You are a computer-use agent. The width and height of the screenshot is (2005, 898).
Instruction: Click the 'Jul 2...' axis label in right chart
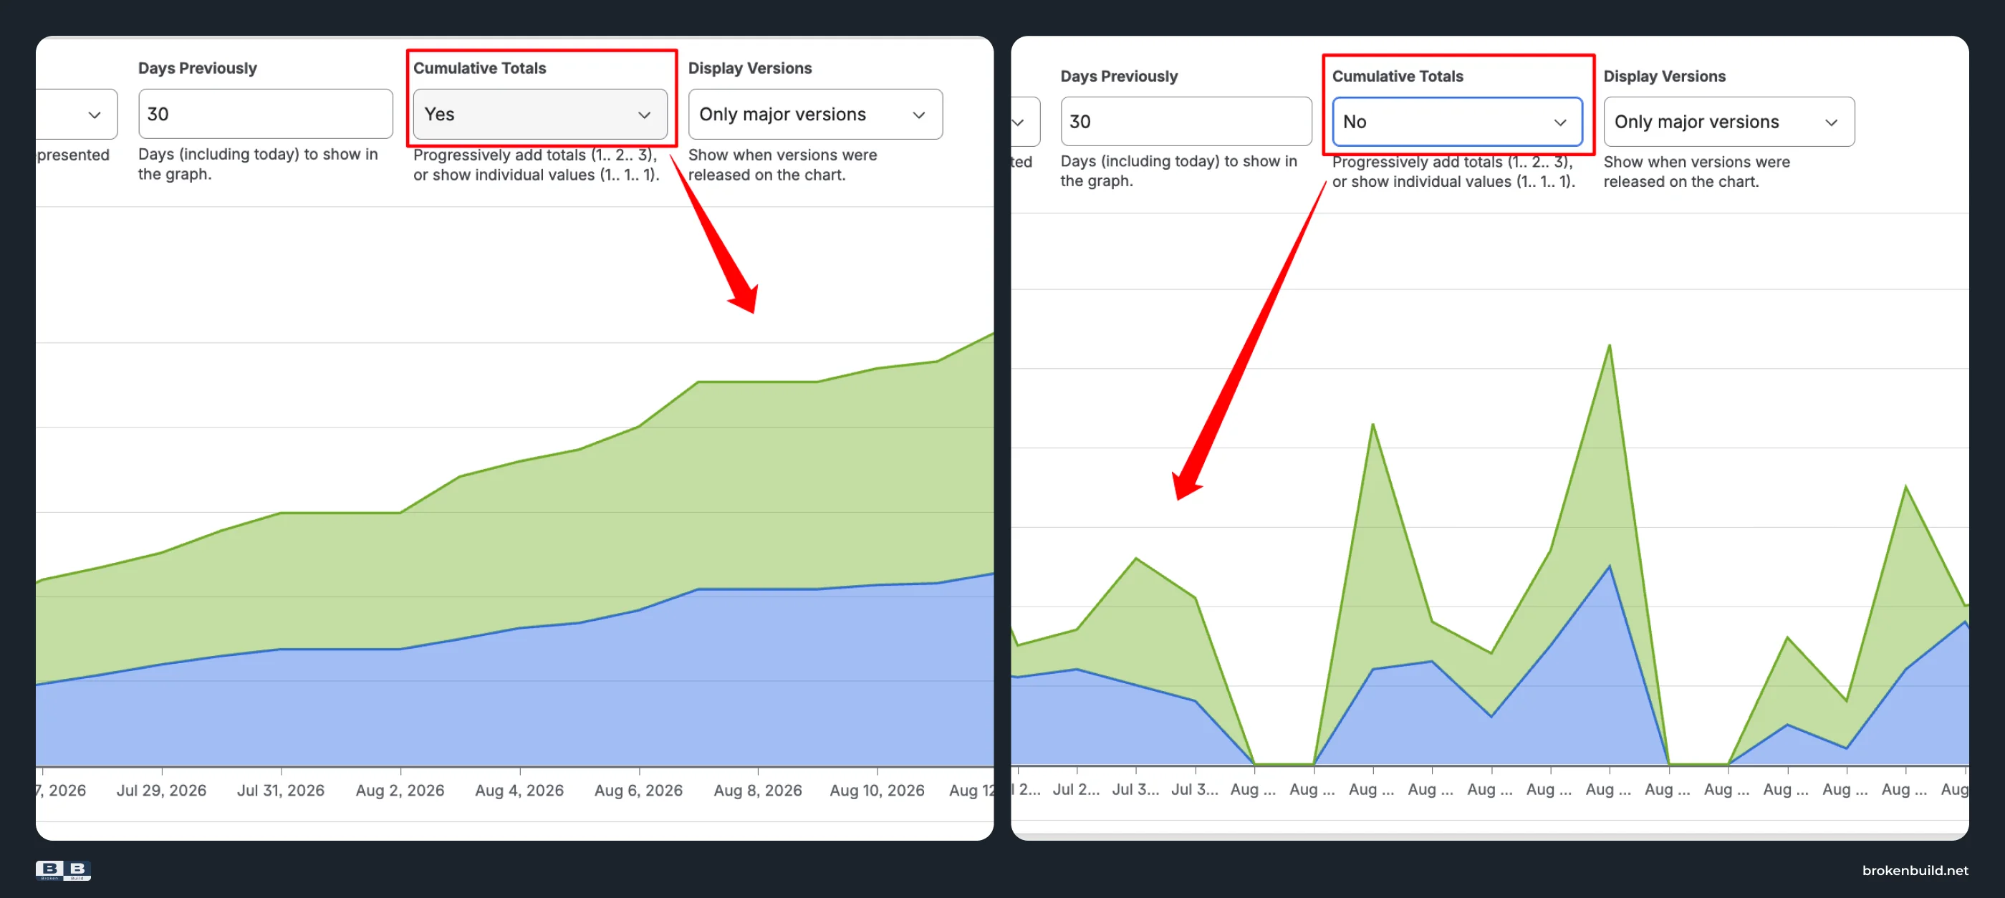point(1076,789)
